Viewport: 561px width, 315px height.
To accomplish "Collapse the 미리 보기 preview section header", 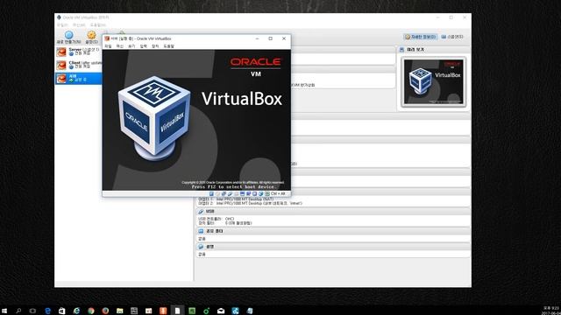I will pos(433,50).
